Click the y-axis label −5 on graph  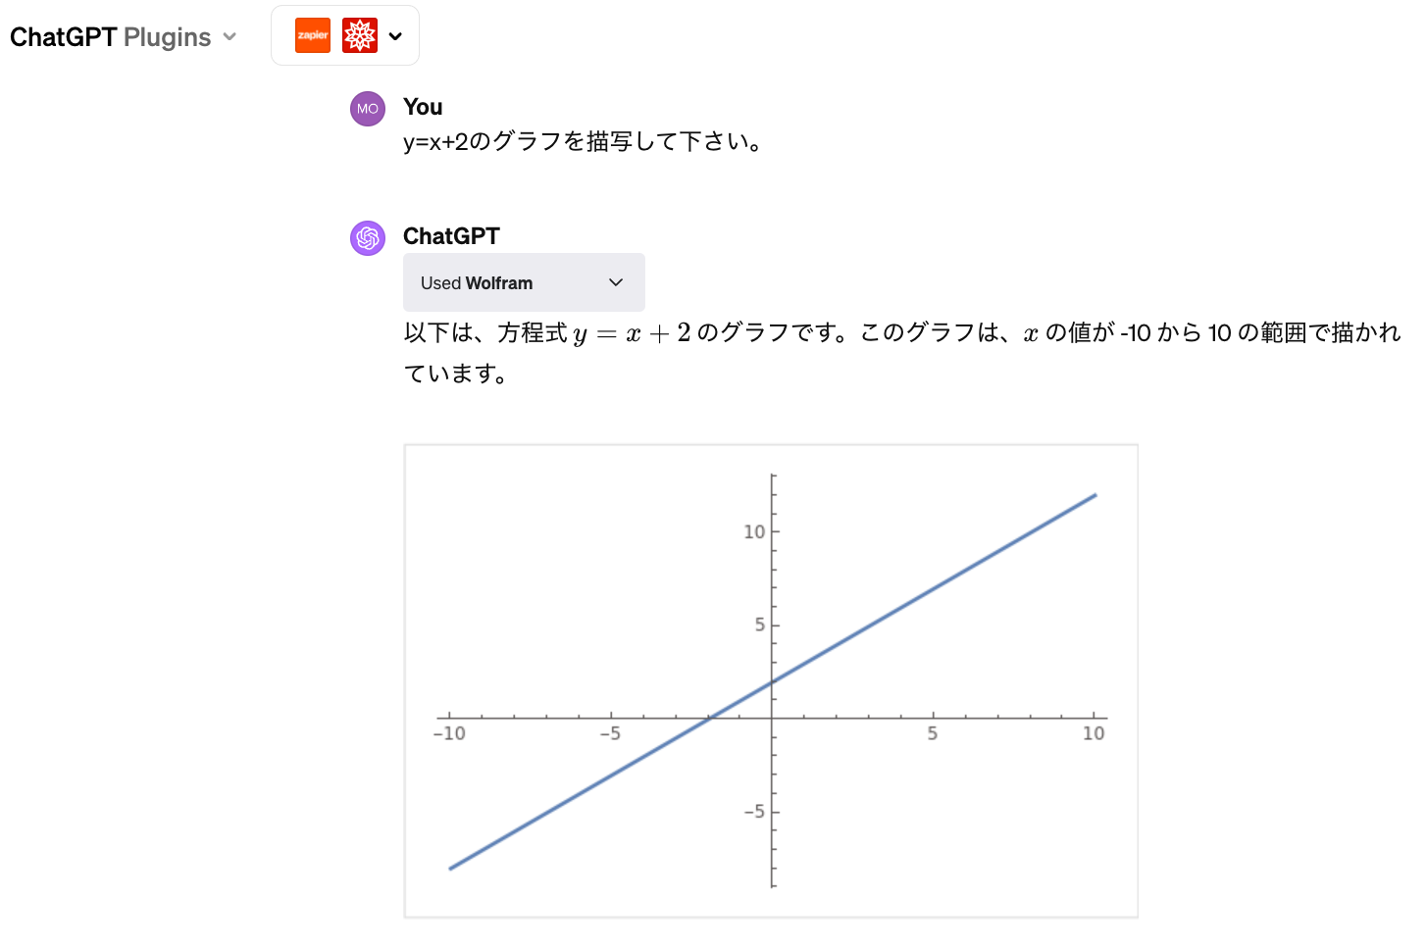(x=753, y=812)
